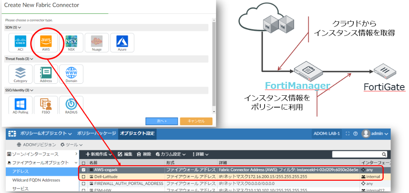Image resolution: width=409 pixels, height=193 pixels.
Task: Select the AD Polling connector icon
Action: point(20,105)
